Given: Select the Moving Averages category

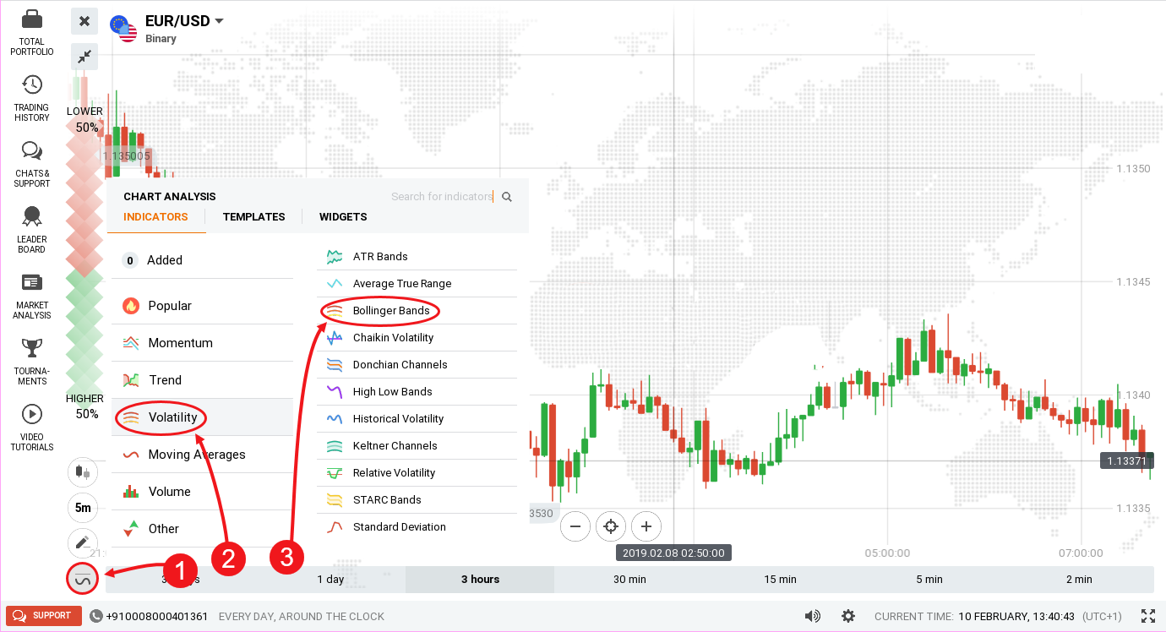Looking at the screenshot, I should (202, 455).
